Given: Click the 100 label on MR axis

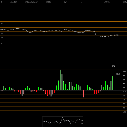Looking at the screenshot, I should click(x=124, y=71).
